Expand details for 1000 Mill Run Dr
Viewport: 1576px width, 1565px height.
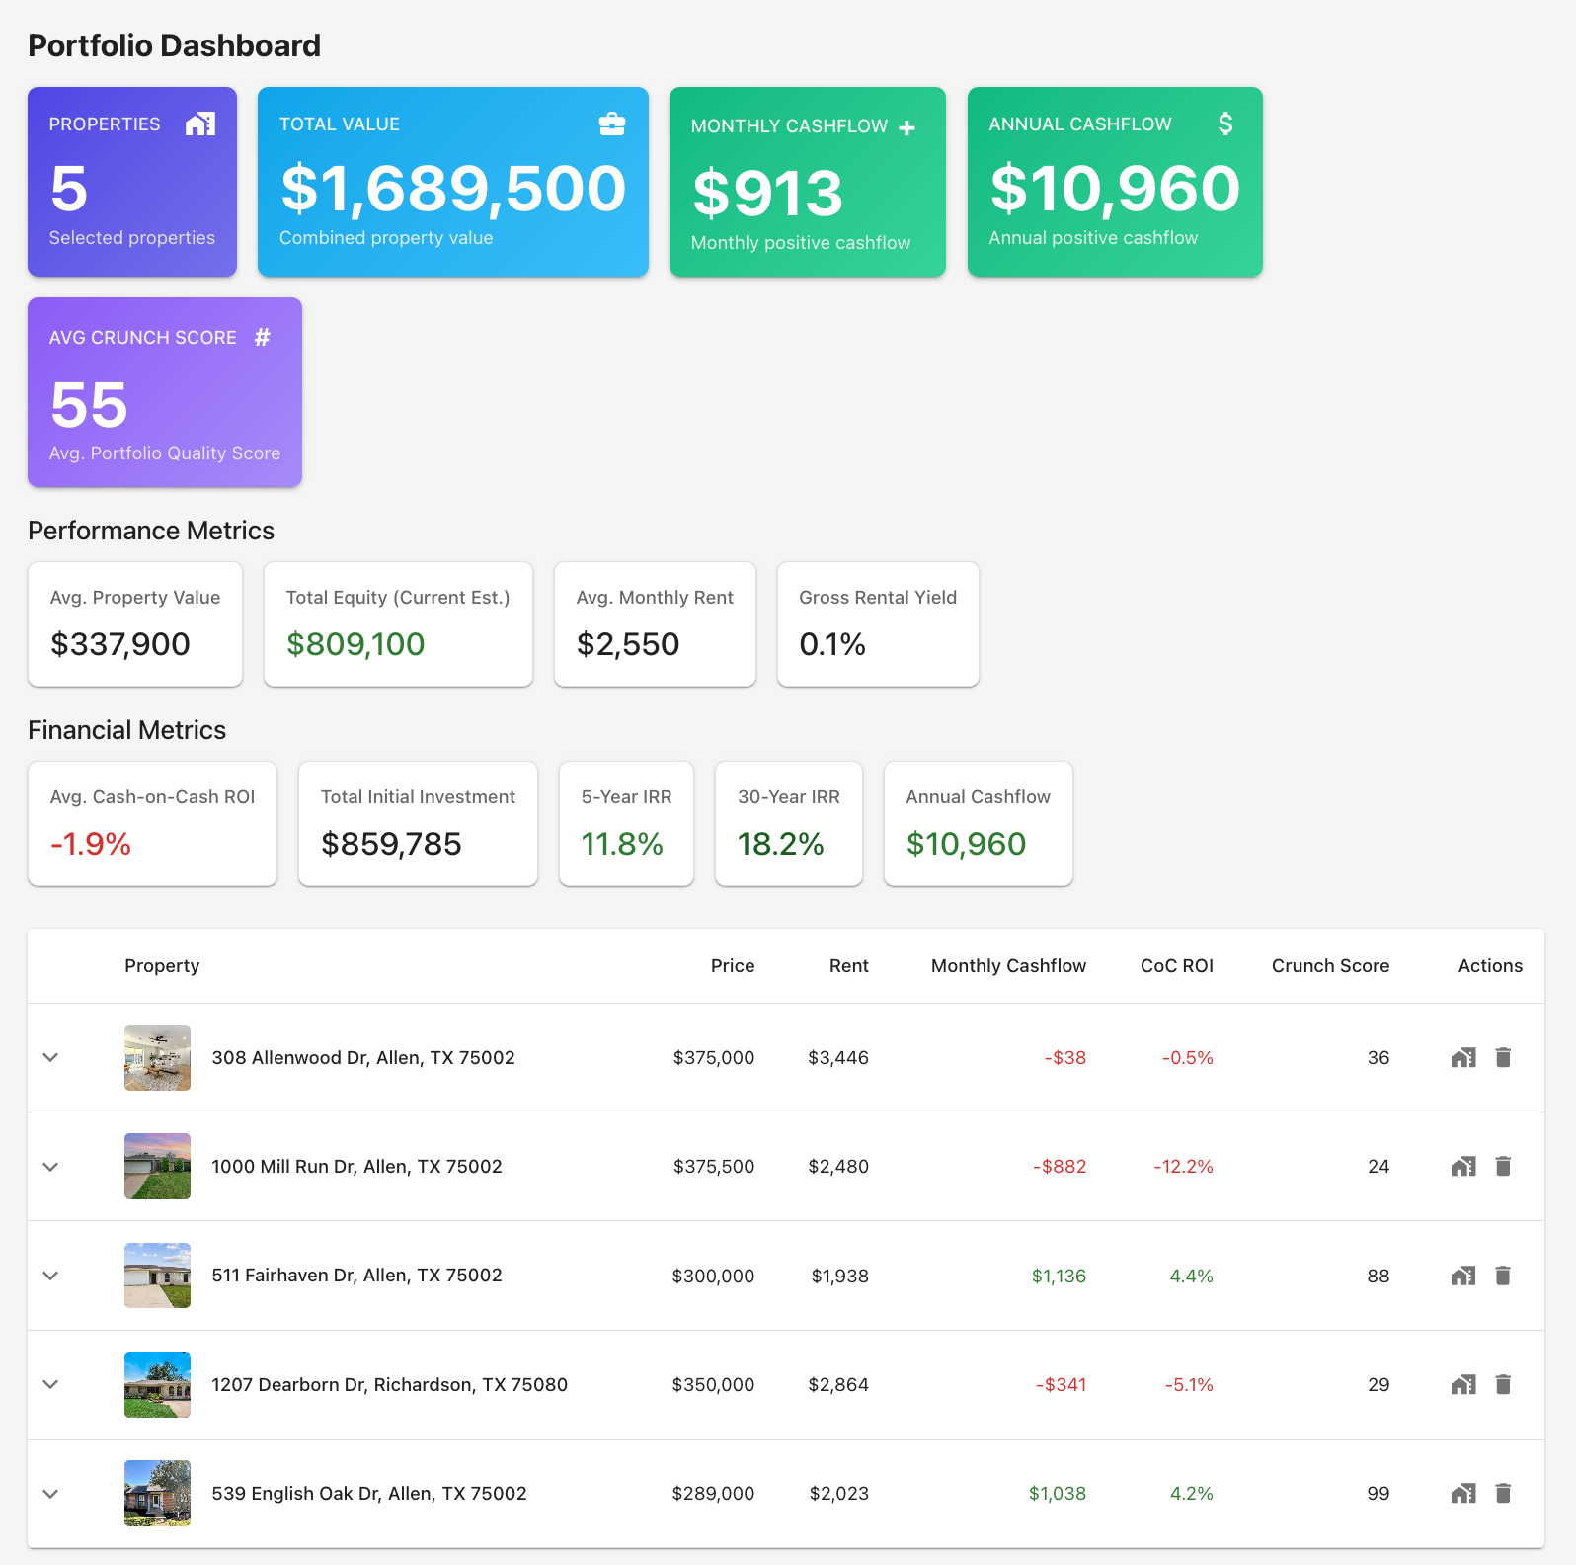[51, 1167]
